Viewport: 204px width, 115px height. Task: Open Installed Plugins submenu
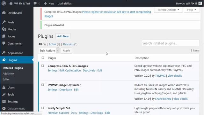[13, 68]
